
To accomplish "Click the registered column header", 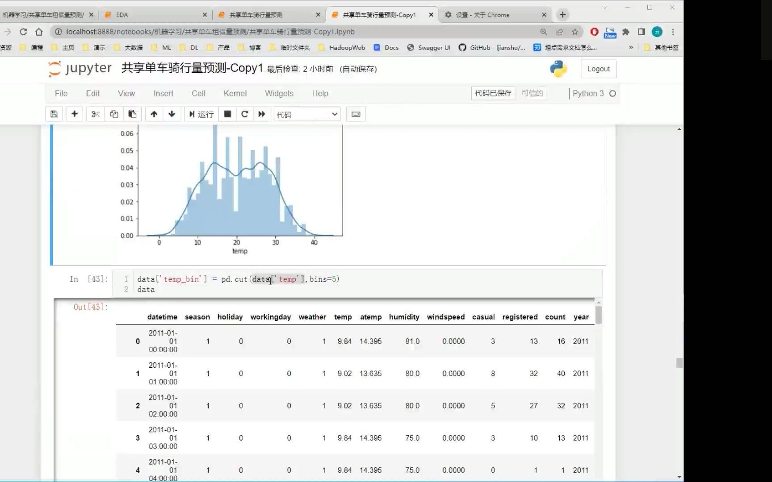I will [520, 317].
